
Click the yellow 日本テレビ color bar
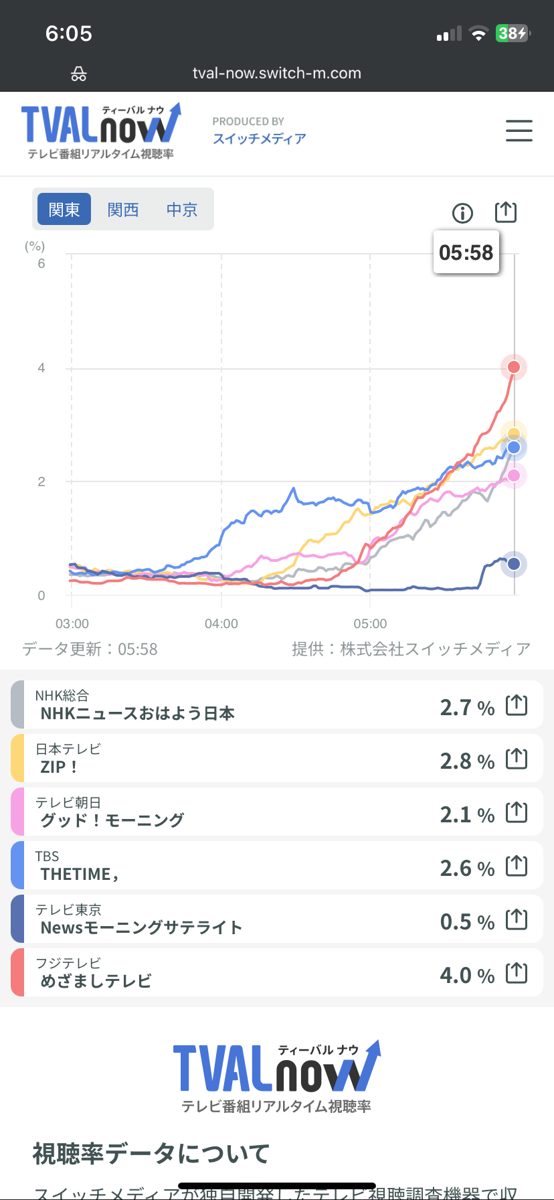pyautogui.click(x=17, y=758)
